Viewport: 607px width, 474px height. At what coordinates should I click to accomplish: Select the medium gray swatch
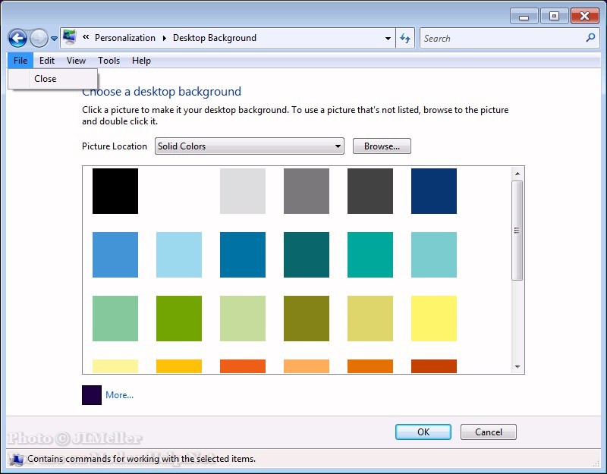[307, 191]
